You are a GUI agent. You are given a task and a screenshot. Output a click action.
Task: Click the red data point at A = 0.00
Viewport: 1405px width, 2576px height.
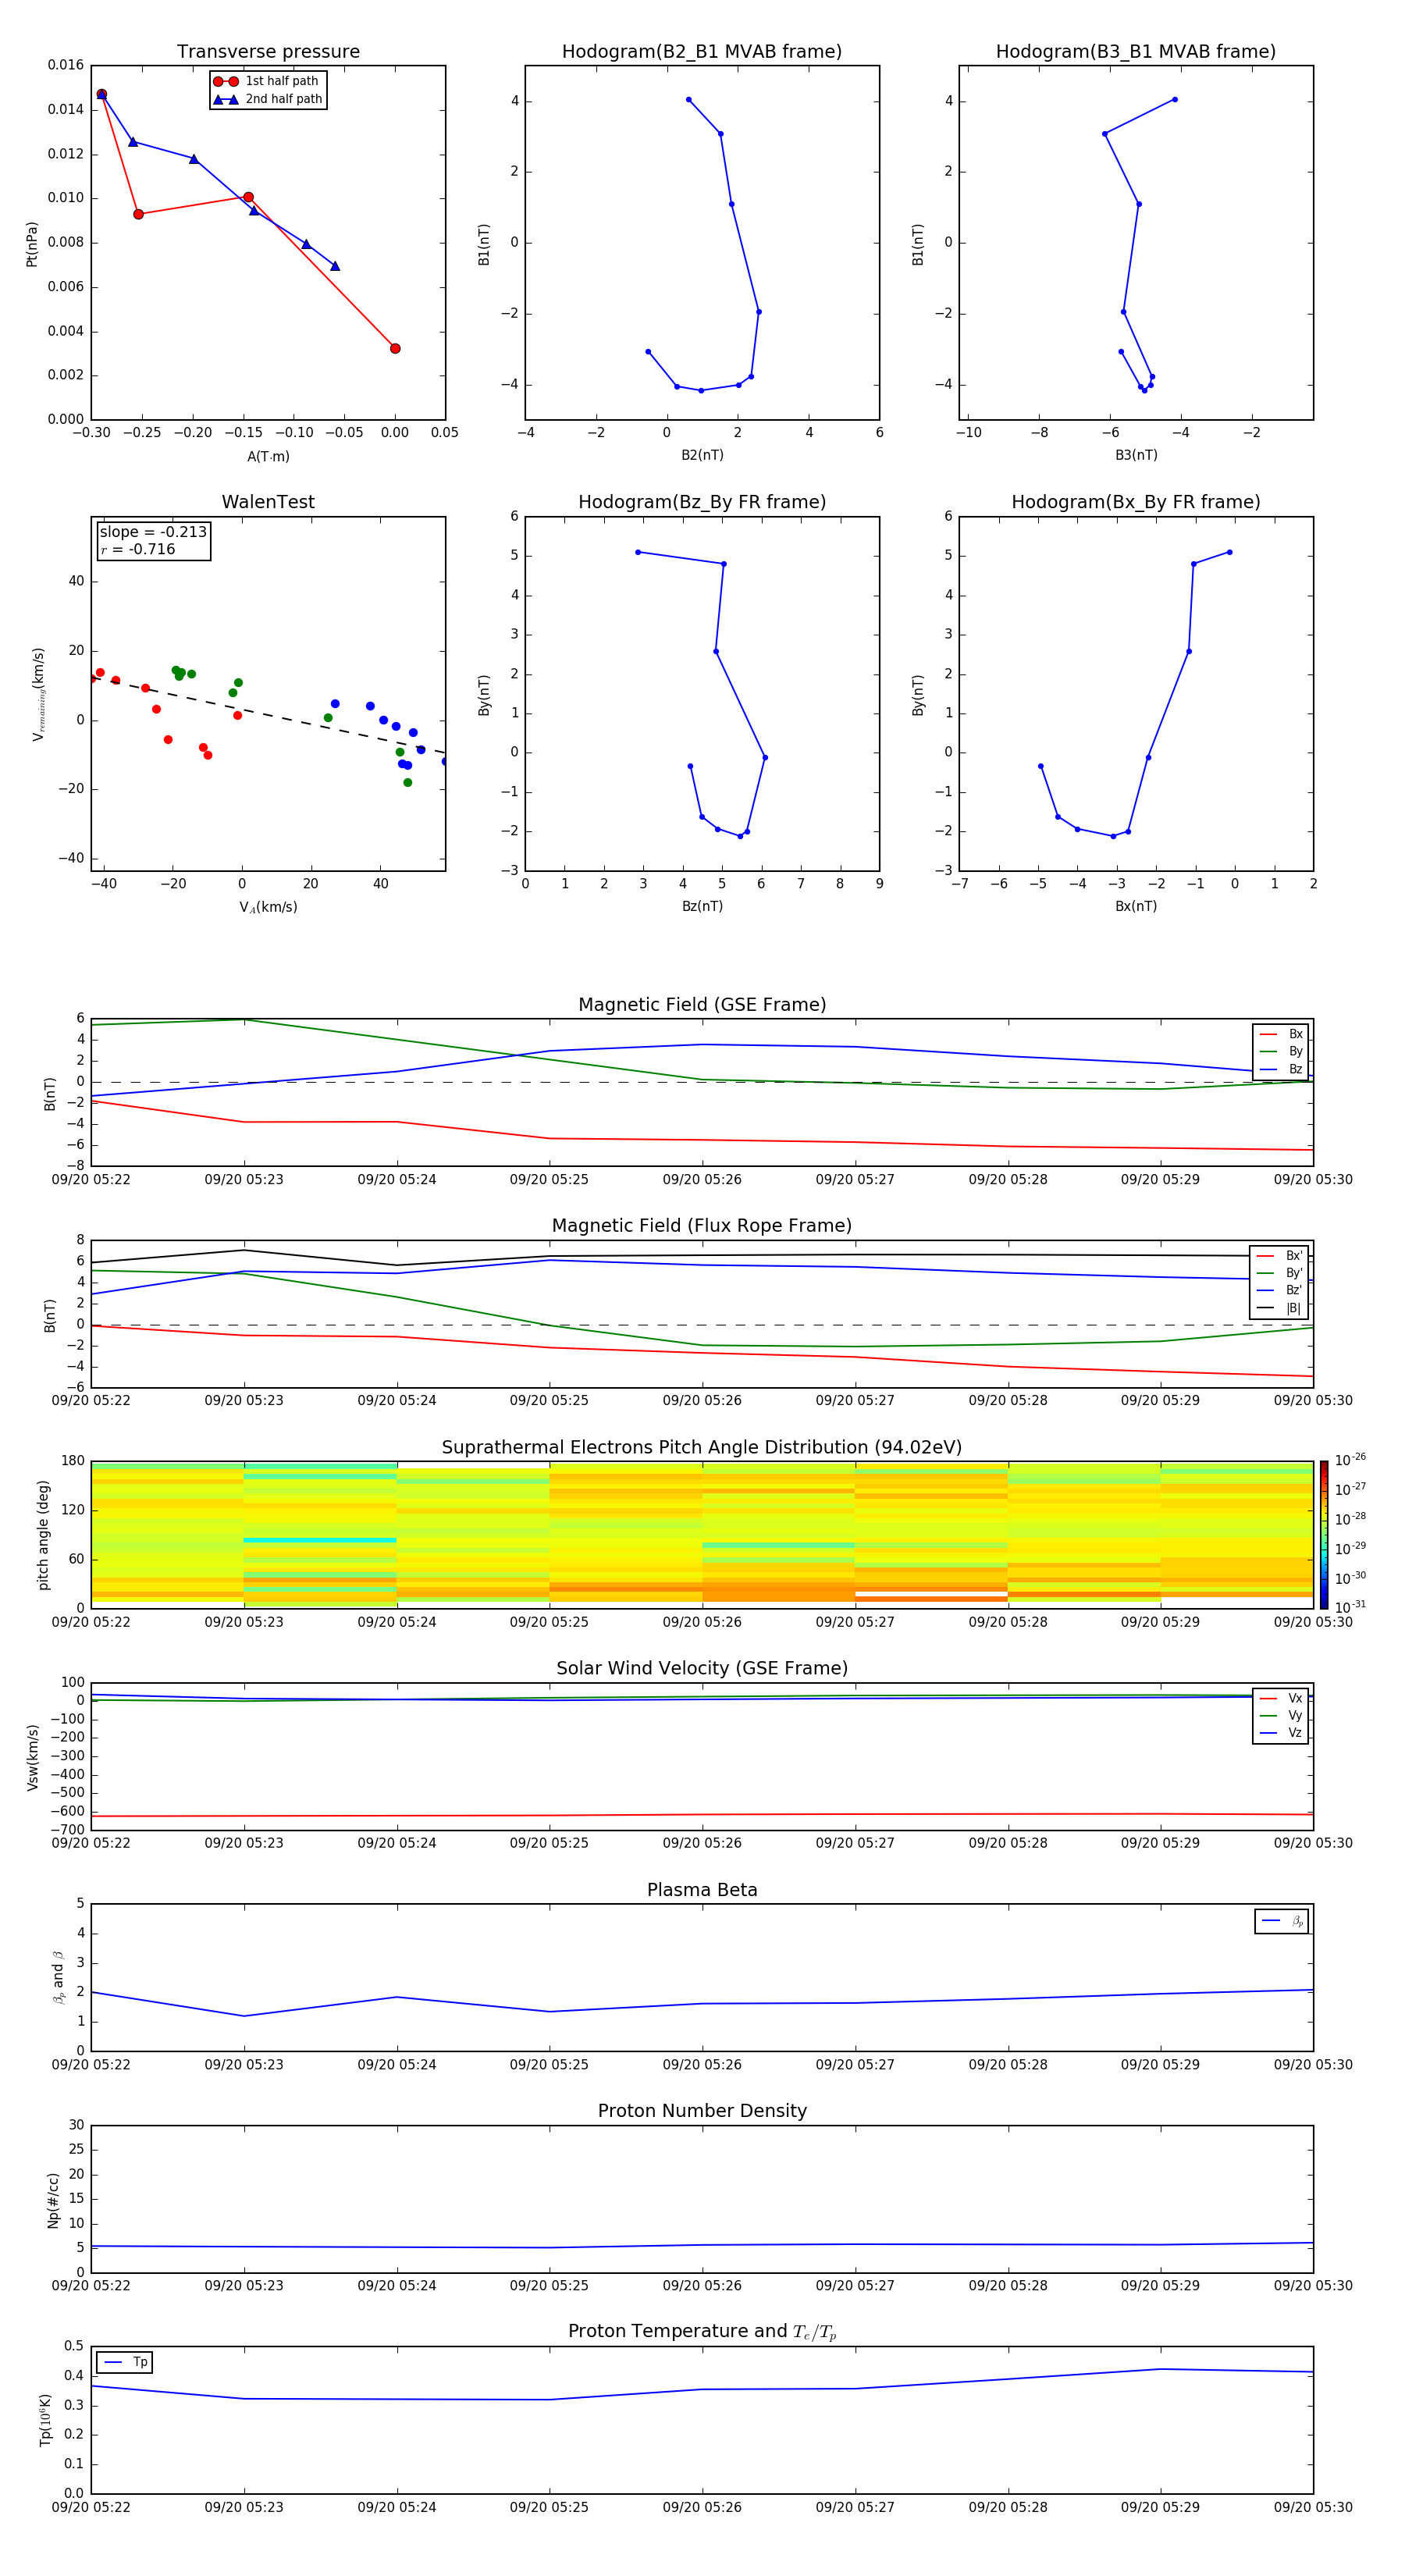point(395,348)
